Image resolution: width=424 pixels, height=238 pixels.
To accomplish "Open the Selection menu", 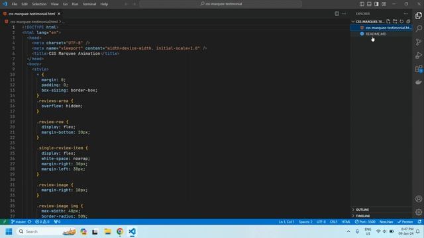I will tap(39, 4).
